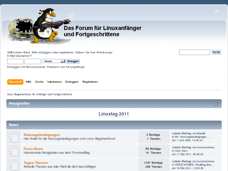Open the Suche menu item
This screenshot has height=171, width=228.
pyautogui.click(x=39, y=82)
